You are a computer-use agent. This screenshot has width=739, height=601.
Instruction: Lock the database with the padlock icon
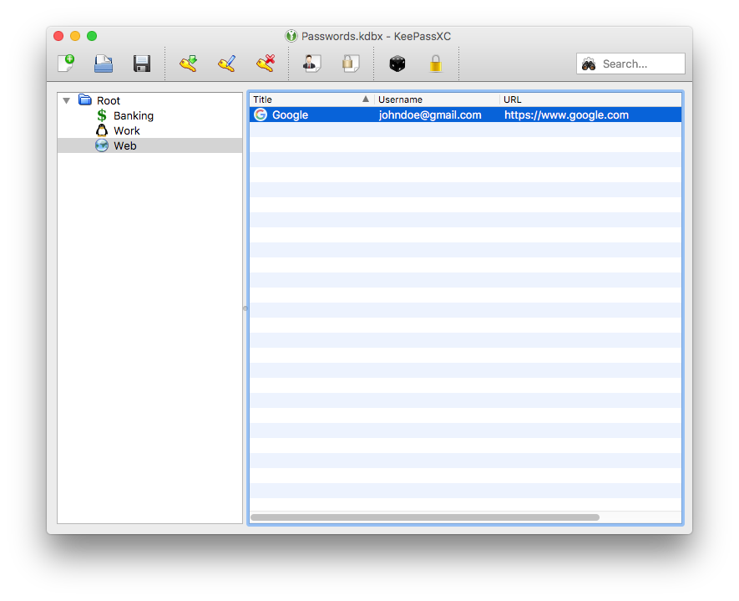[x=436, y=64]
